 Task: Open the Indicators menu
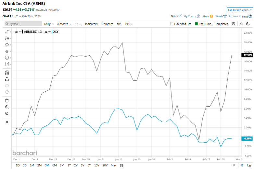point(91,24)
